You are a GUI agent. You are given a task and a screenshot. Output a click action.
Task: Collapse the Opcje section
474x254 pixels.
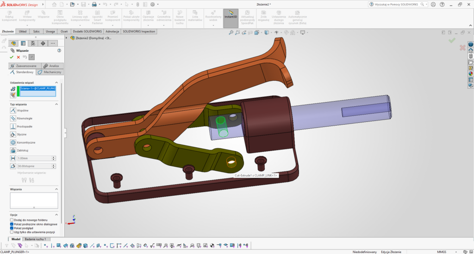(x=56, y=215)
